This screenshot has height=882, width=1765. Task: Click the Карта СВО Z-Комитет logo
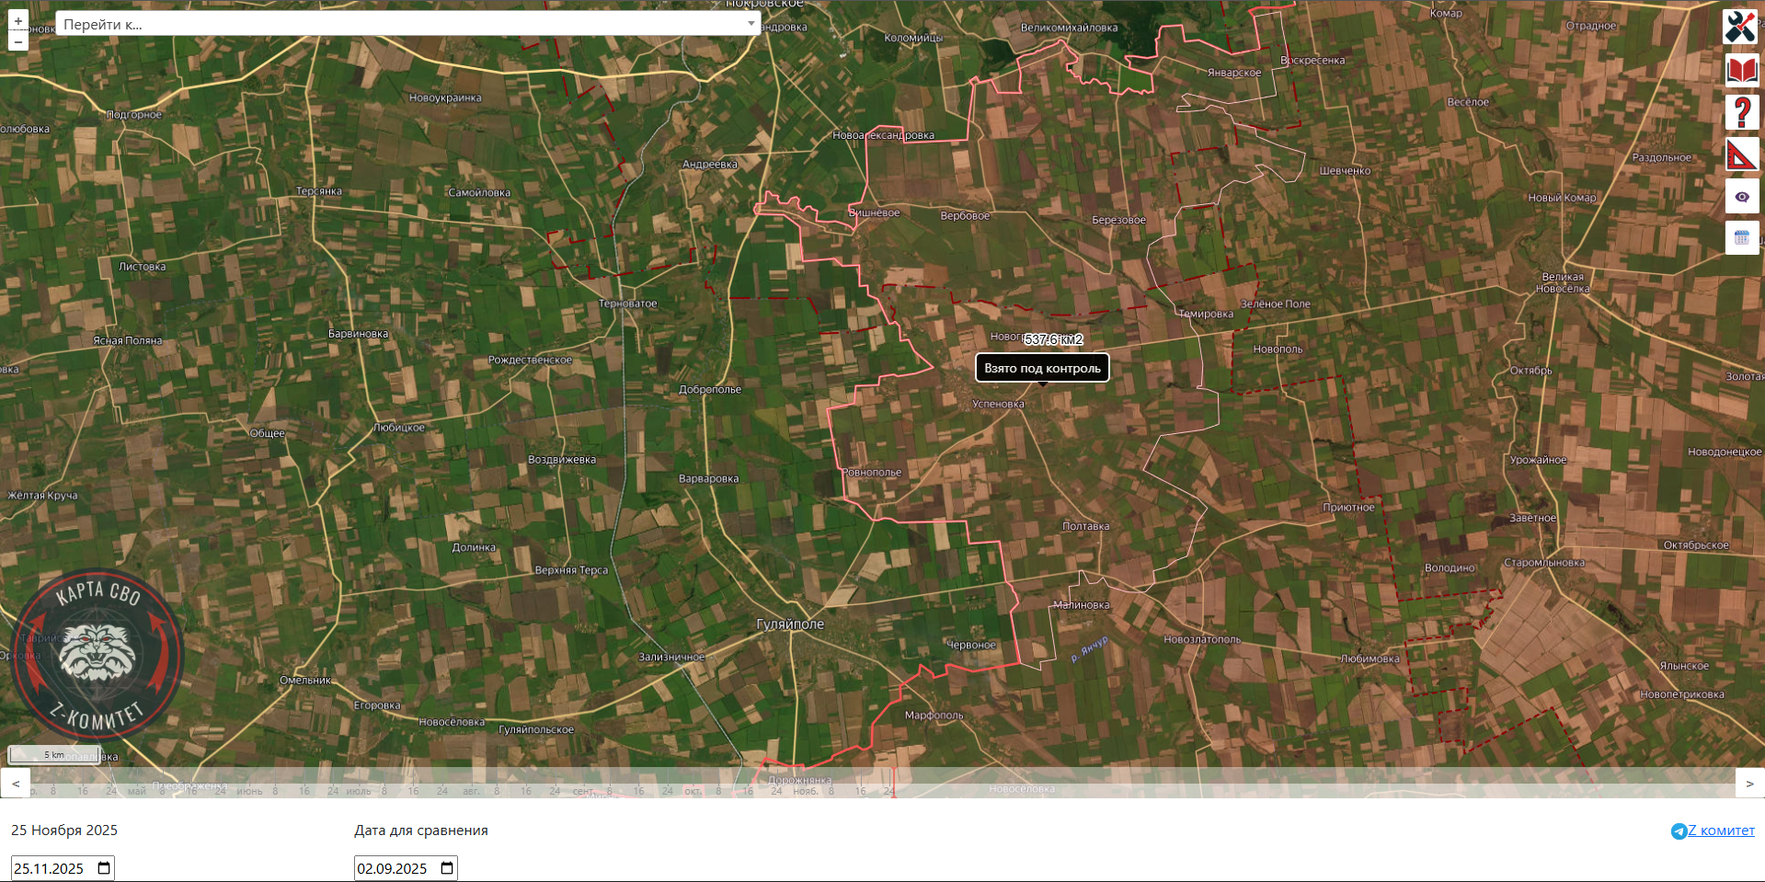pos(97,654)
